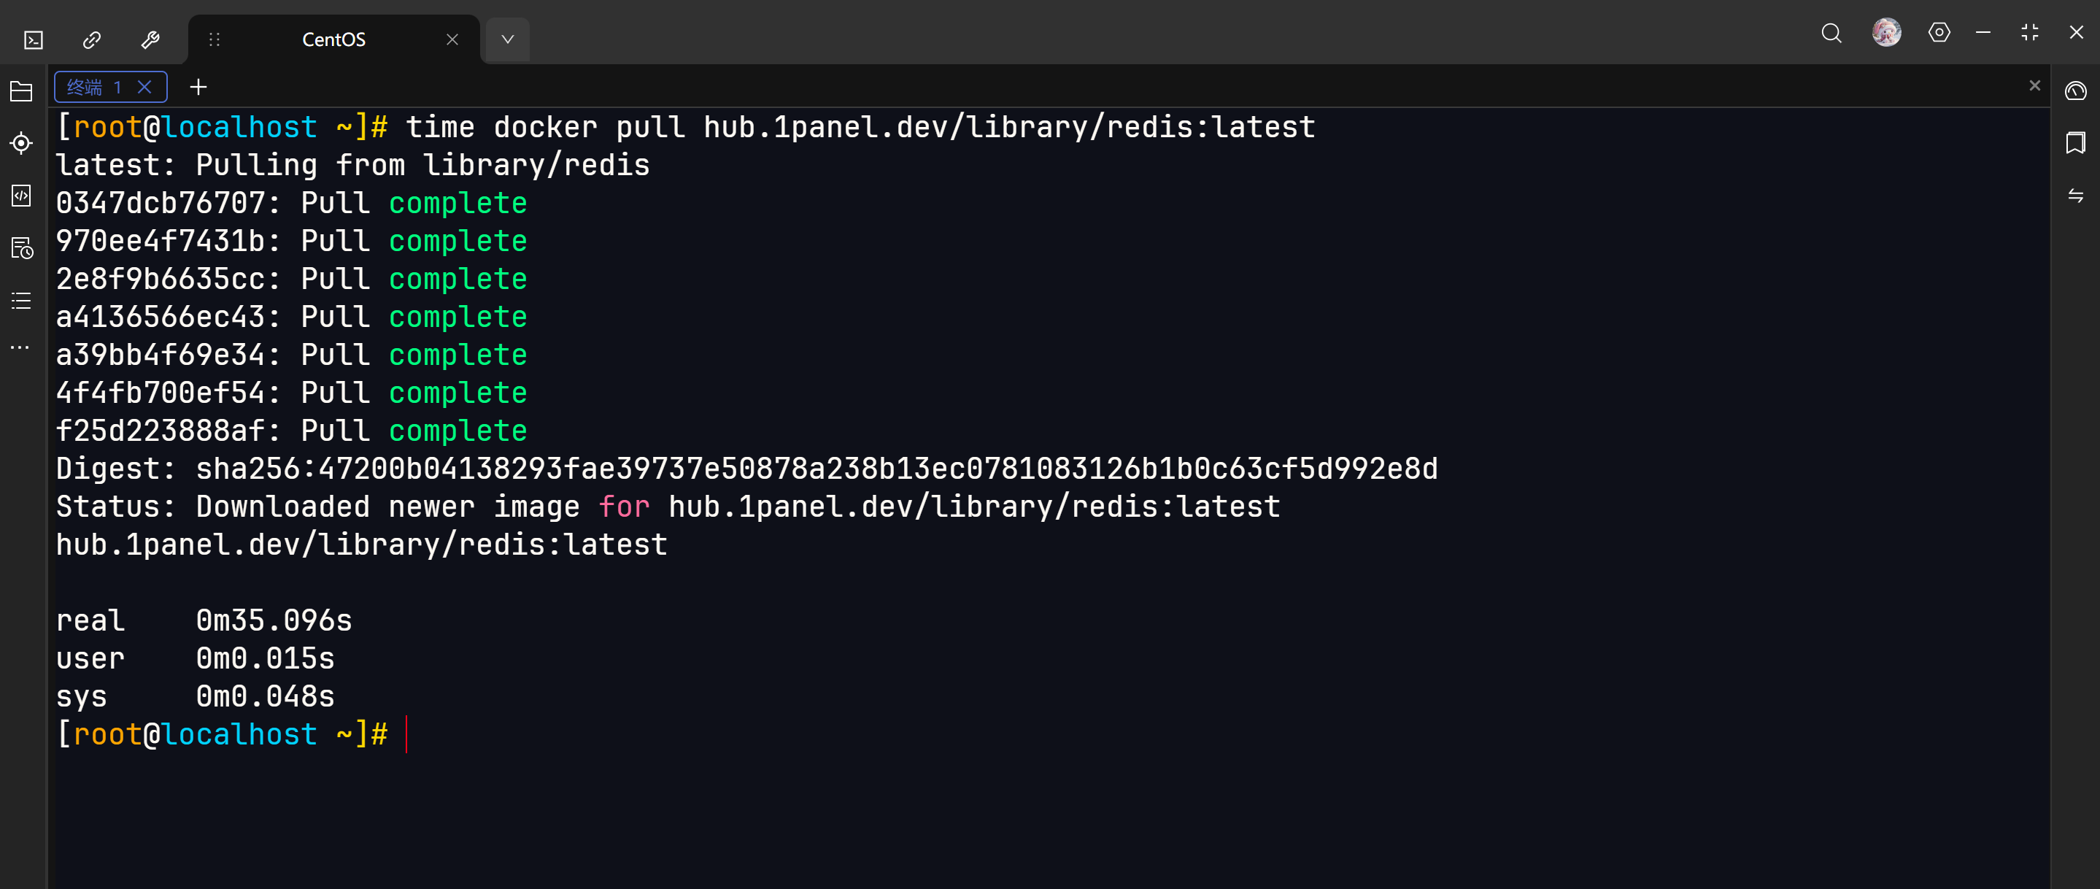Expand the more options ellipsis in sidebar

pos(20,347)
